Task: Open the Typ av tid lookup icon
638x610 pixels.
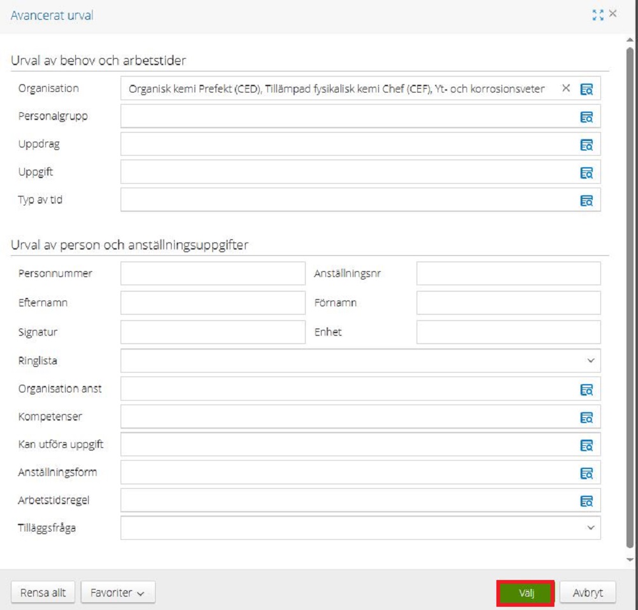Action: (x=586, y=200)
